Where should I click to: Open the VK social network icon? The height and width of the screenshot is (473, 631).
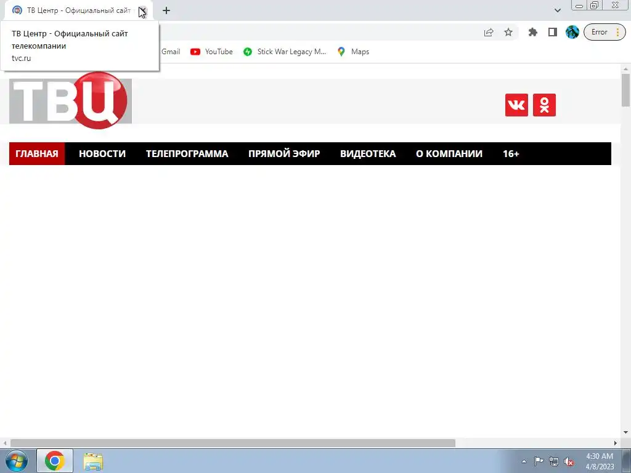(x=516, y=105)
